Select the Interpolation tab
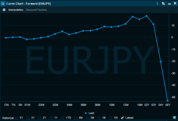This screenshot has width=178, height=121. 16,10
